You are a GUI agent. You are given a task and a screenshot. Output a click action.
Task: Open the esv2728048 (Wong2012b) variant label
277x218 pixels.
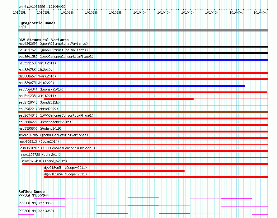click(39, 102)
